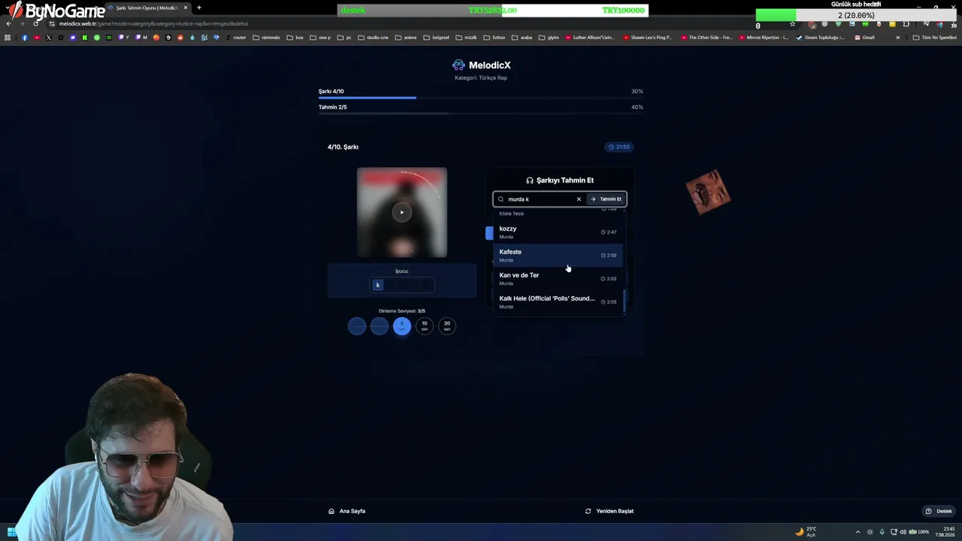
Task: Select the 20 san listening level
Action: pos(447,325)
